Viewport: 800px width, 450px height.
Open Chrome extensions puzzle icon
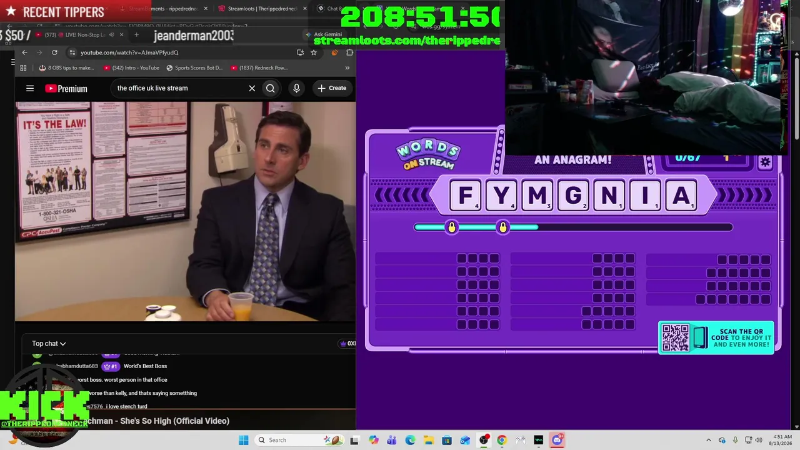(x=348, y=52)
